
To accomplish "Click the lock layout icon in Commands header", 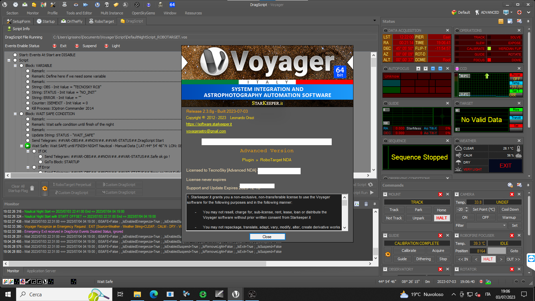I will click(510, 185).
